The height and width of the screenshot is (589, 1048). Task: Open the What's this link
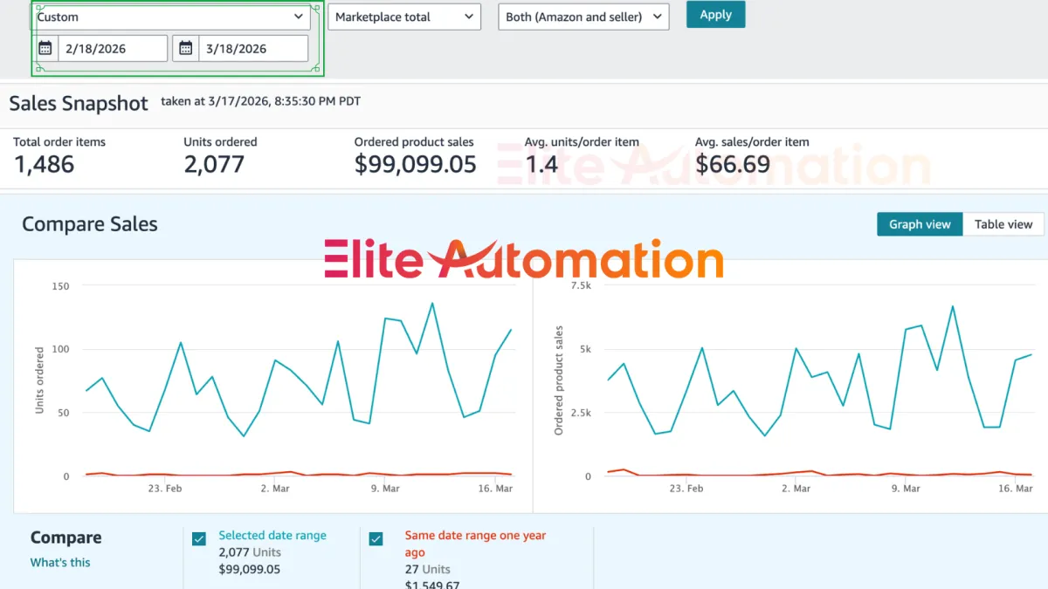(60, 562)
